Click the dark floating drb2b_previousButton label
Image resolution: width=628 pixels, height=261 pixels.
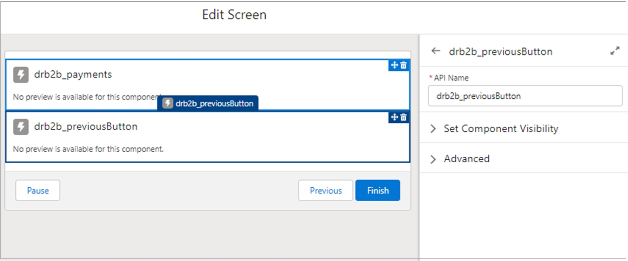(214, 103)
